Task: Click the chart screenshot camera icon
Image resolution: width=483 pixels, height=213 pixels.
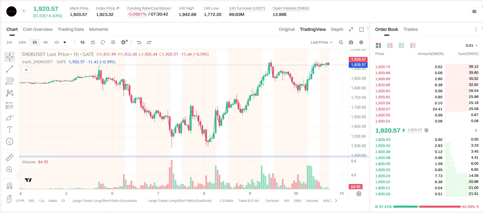Action: point(351,42)
